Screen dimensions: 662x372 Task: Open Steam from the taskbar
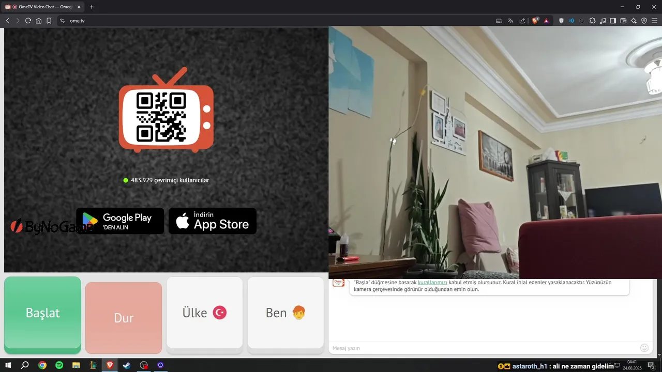pyautogui.click(x=127, y=365)
